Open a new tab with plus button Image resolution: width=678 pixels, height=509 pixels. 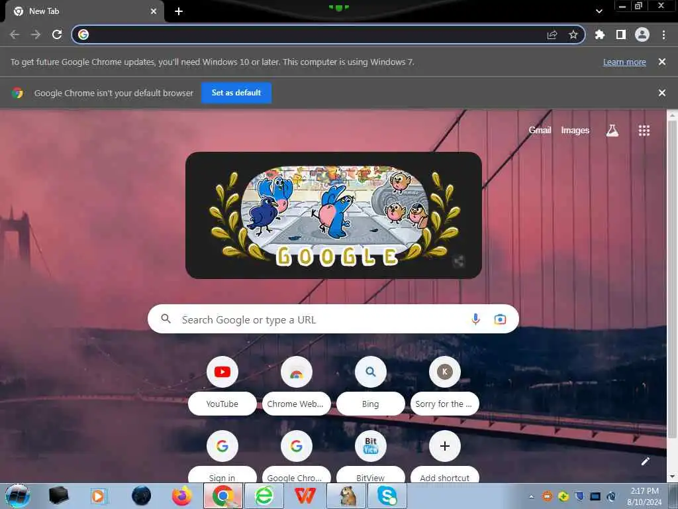coord(179,11)
